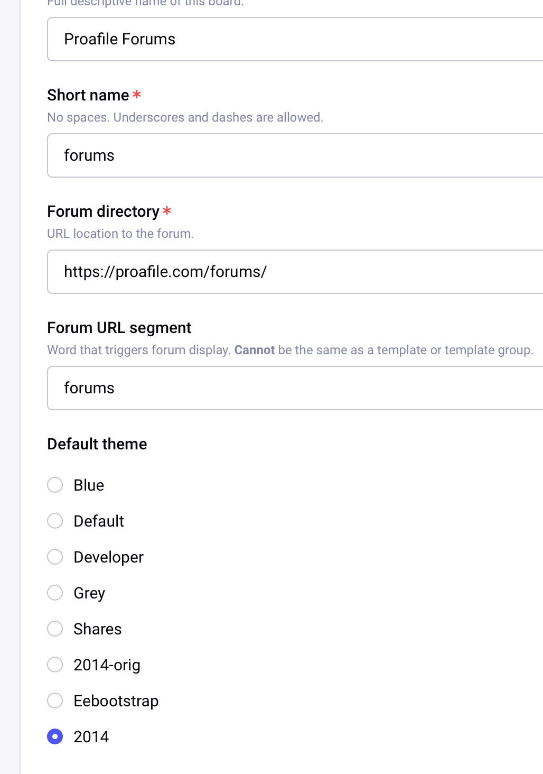Viewport: 543px width, 774px height.
Task: Pick the Grey theme option
Action: point(55,593)
